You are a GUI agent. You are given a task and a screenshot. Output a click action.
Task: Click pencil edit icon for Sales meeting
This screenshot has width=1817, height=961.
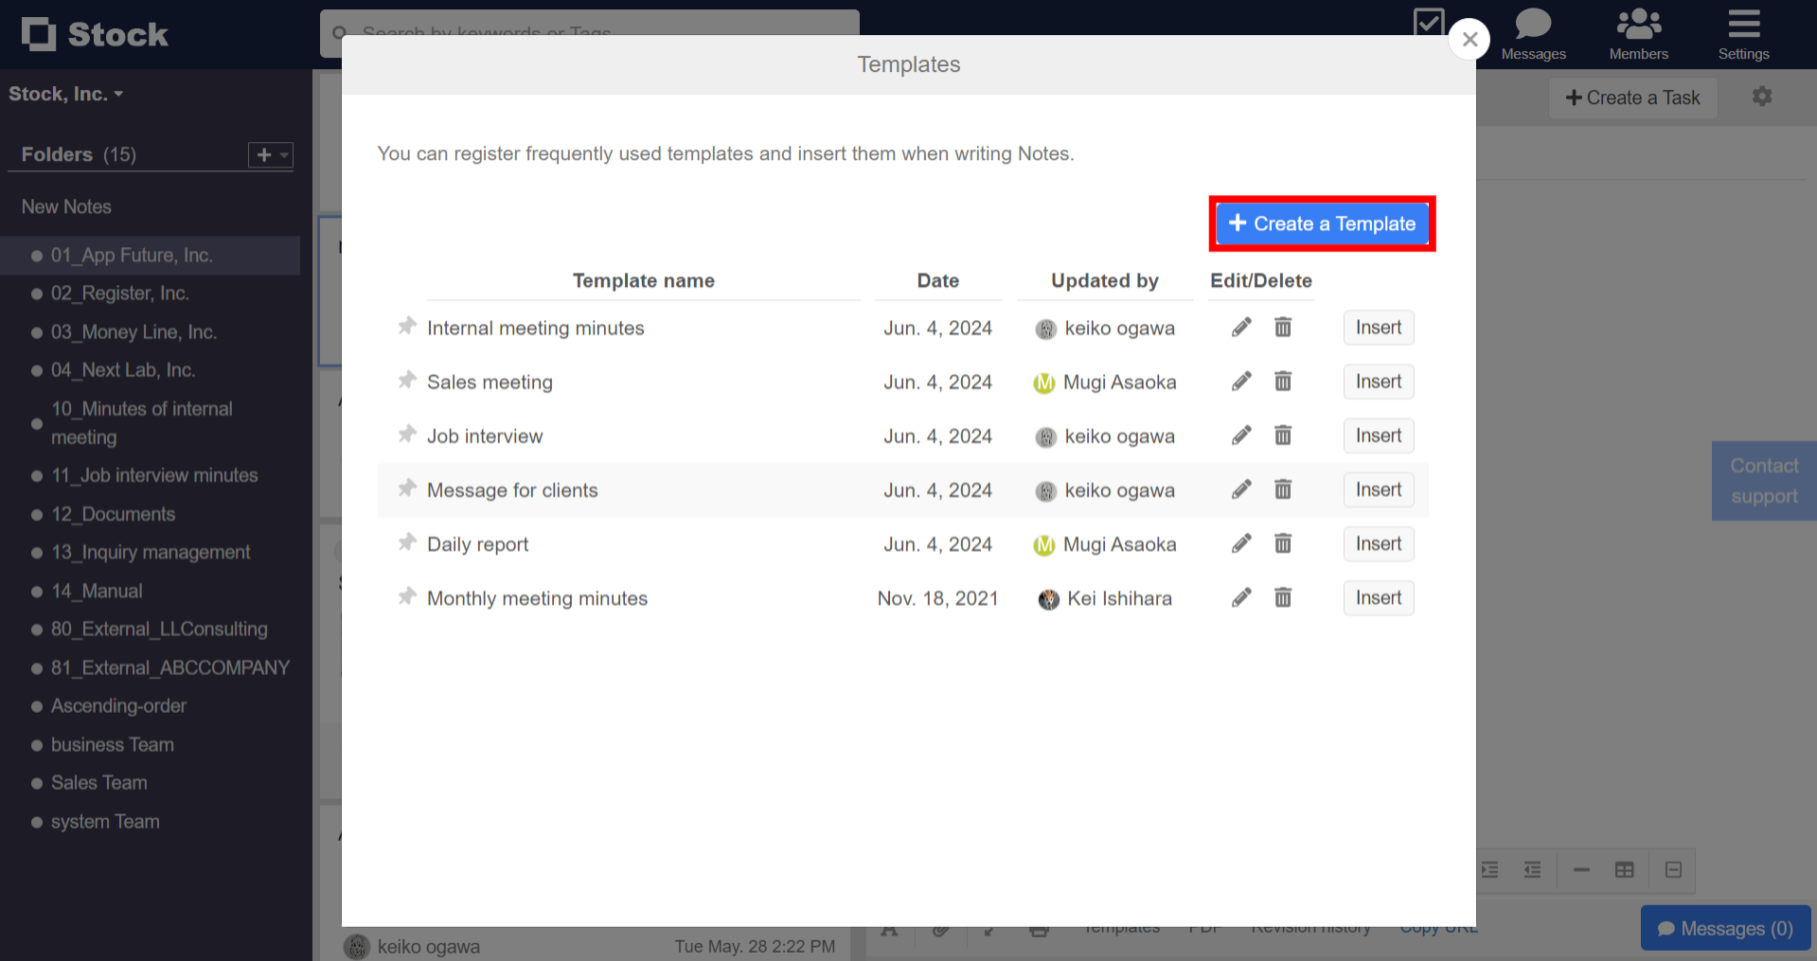[1241, 382]
